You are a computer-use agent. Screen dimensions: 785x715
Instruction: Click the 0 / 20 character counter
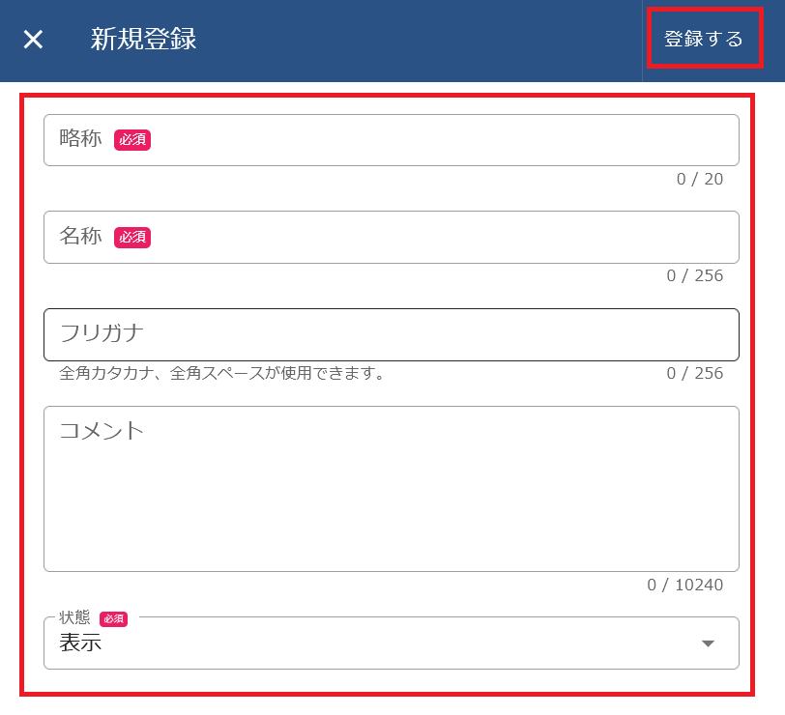(699, 179)
